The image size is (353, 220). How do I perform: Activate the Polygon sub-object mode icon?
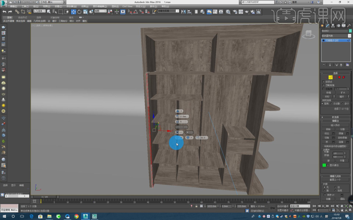click(339, 77)
